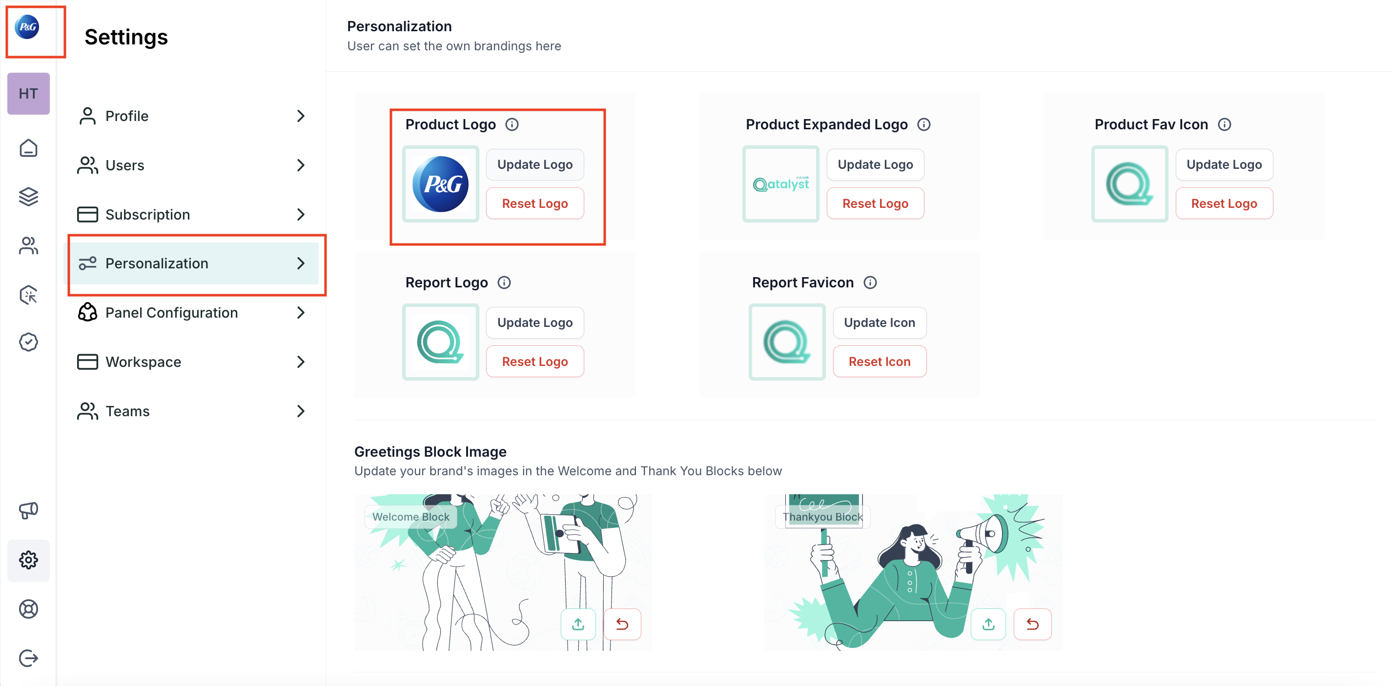The height and width of the screenshot is (686, 1392).
Task: Click Update Logo for Product Expanded Logo
Action: tap(875, 165)
